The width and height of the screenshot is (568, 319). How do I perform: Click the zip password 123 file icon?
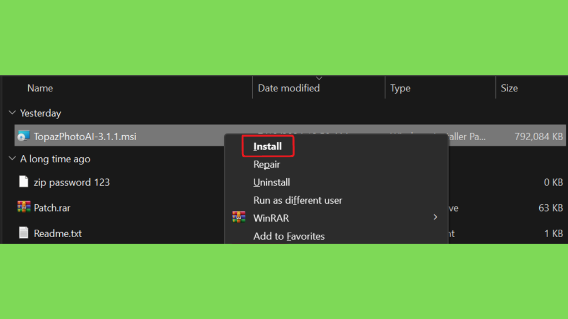(x=23, y=182)
